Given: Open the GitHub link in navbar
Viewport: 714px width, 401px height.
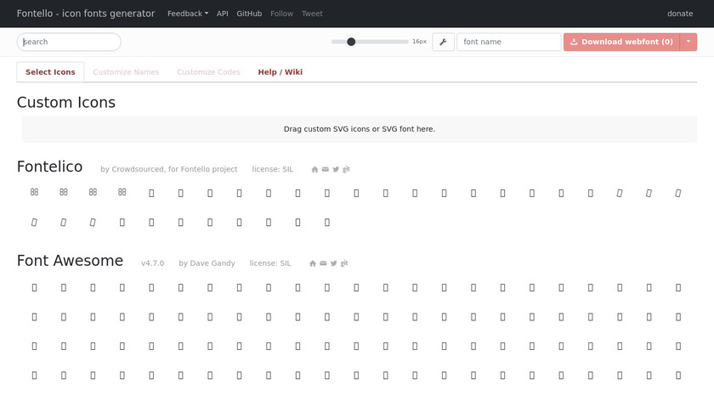Looking at the screenshot, I should (x=249, y=14).
